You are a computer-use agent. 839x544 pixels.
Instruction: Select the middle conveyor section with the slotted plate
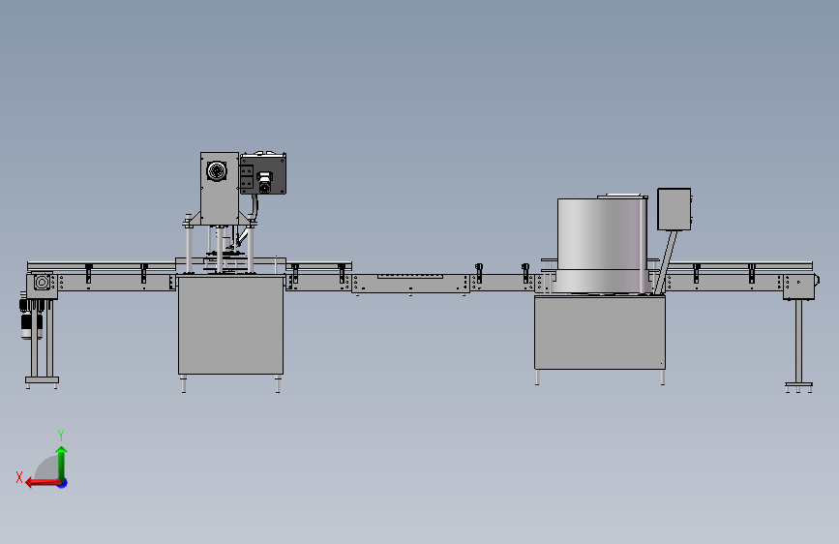click(x=410, y=284)
